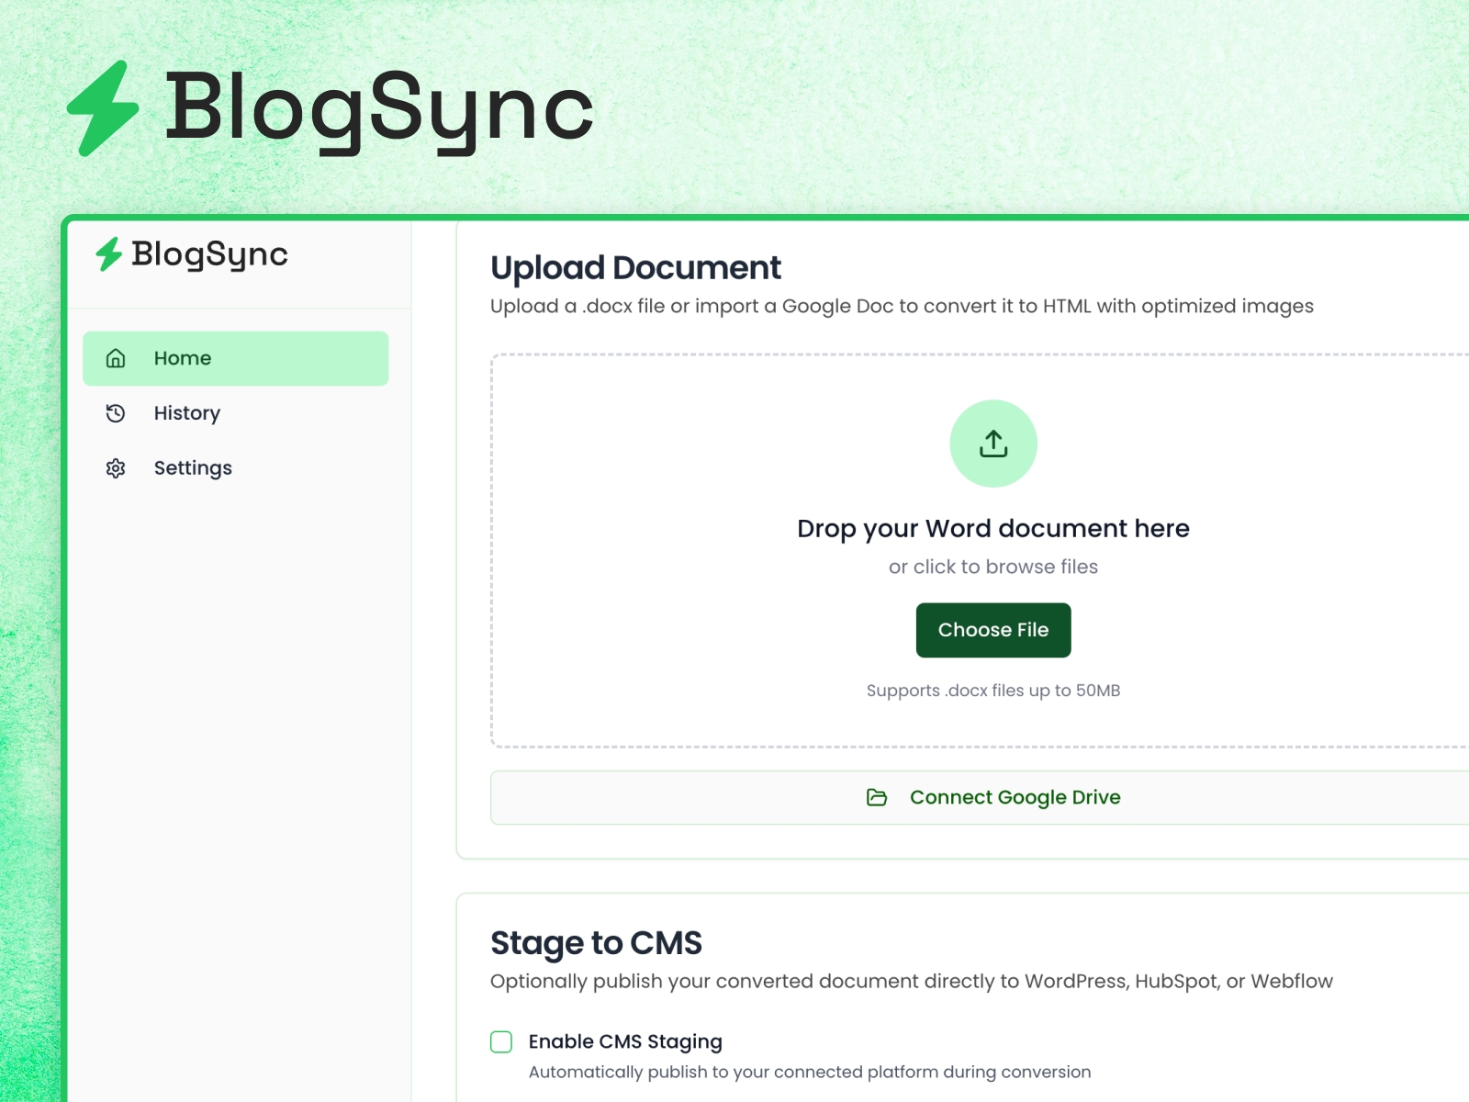
Task: Click the 'or click to browse files' text
Action: point(992,567)
